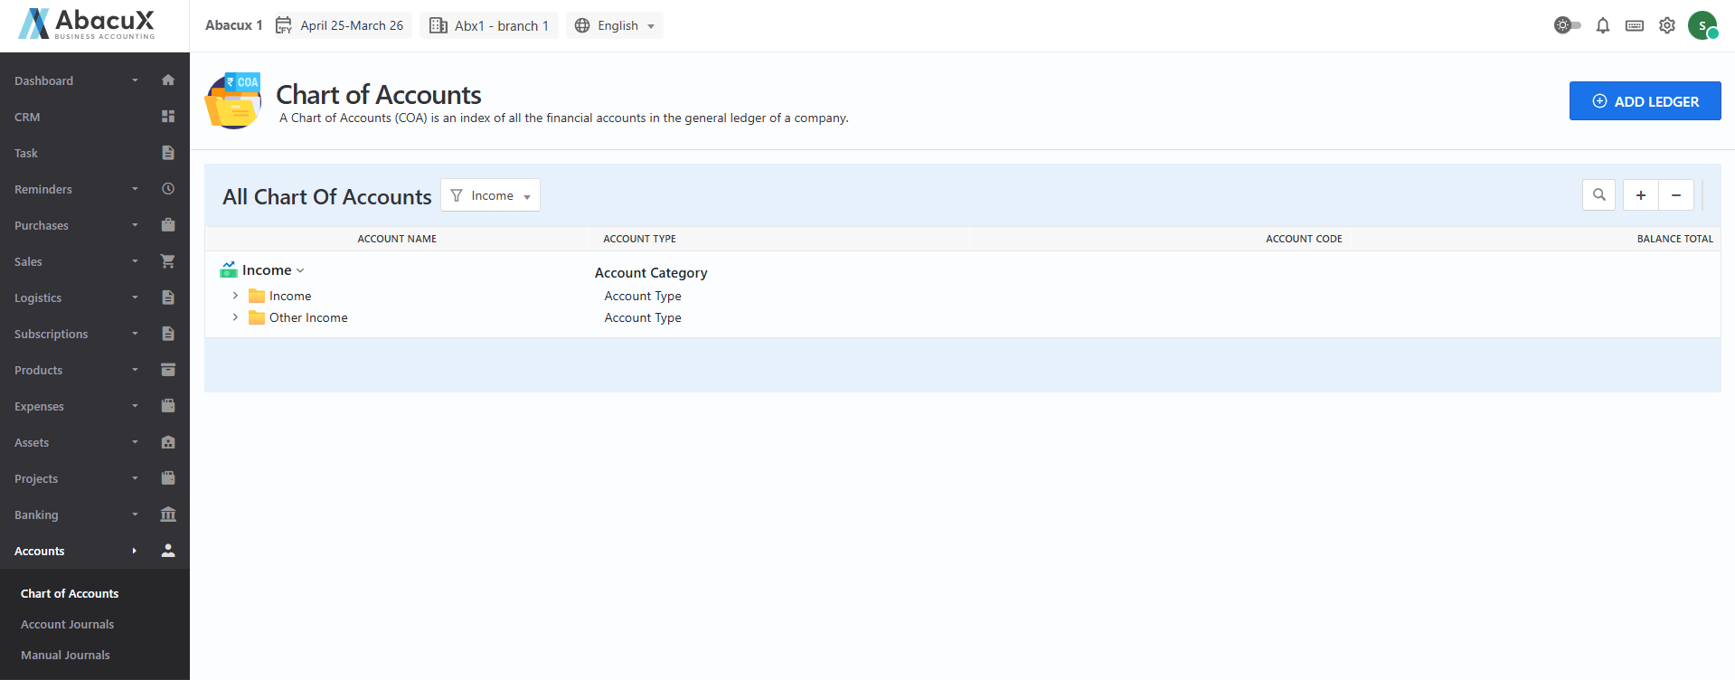
Task: Click the ADD LEDGER button
Action: [x=1644, y=101]
